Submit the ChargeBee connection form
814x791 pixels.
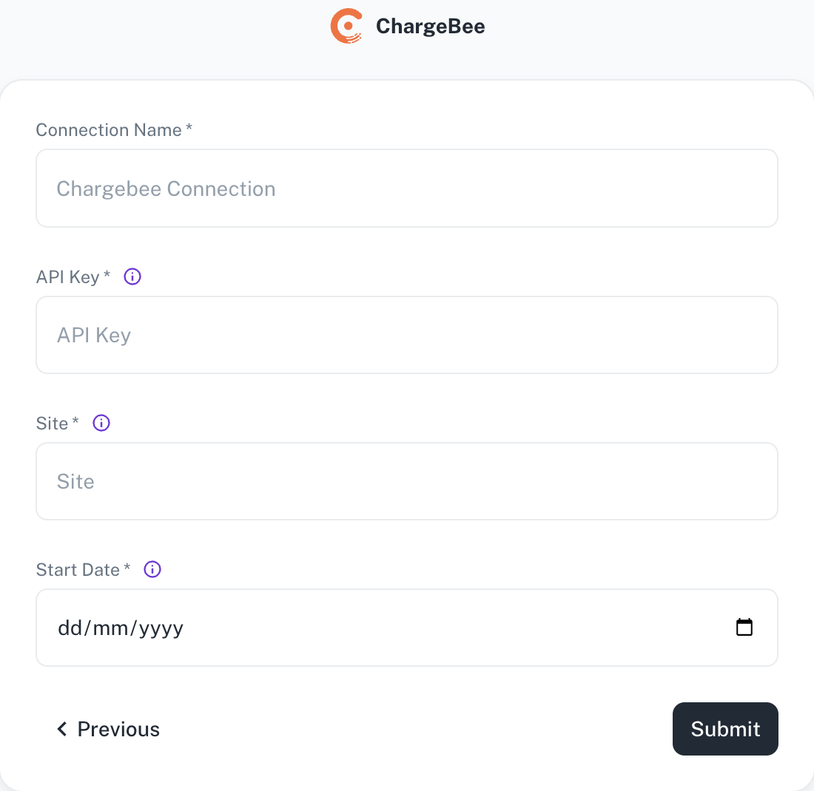(x=725, y=729)
